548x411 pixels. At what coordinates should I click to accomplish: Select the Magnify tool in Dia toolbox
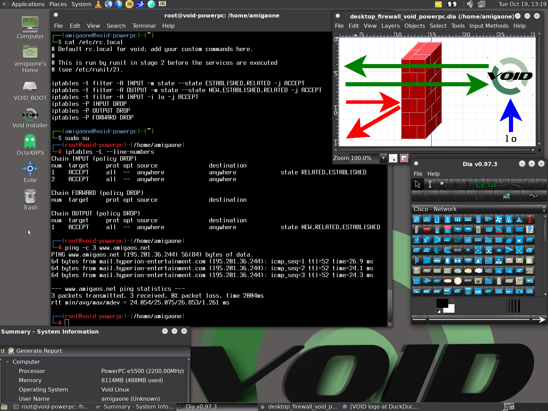(x=443, y=184)
